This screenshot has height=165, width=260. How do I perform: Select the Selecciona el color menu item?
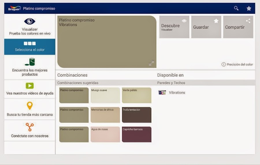30,47
